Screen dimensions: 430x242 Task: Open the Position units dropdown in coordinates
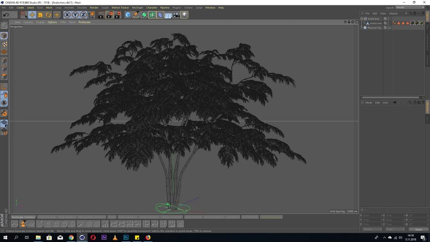(x=371, y=229)
